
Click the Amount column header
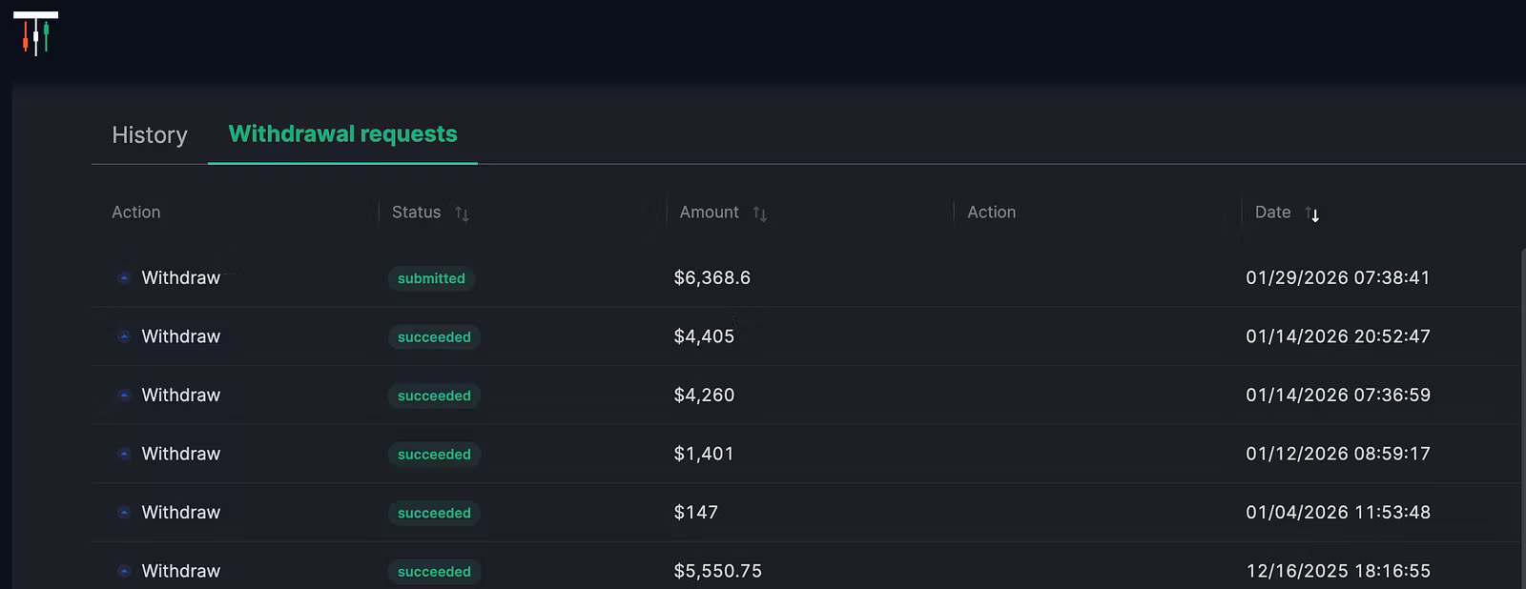[709, 213]
